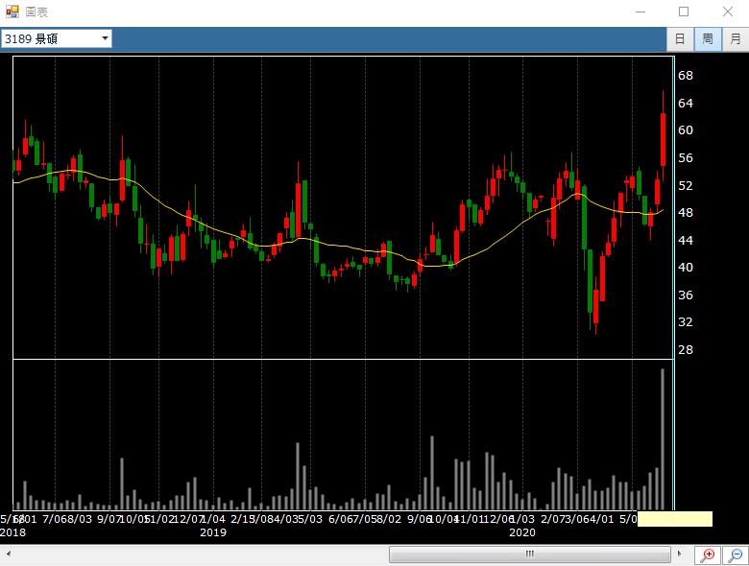Click the 64 price axis label
This screenshot has width=749, height=566.
(x=686, y=103)
